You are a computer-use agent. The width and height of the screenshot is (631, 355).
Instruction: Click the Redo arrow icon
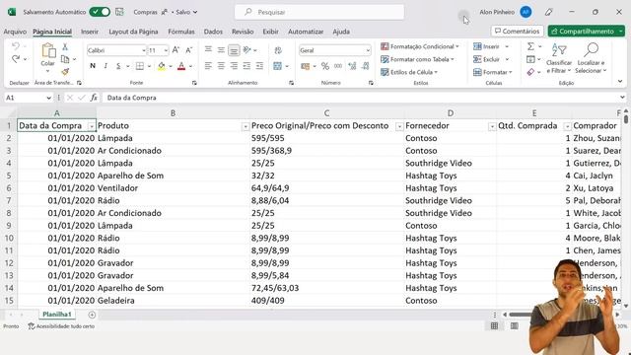(x=16, y=59)
